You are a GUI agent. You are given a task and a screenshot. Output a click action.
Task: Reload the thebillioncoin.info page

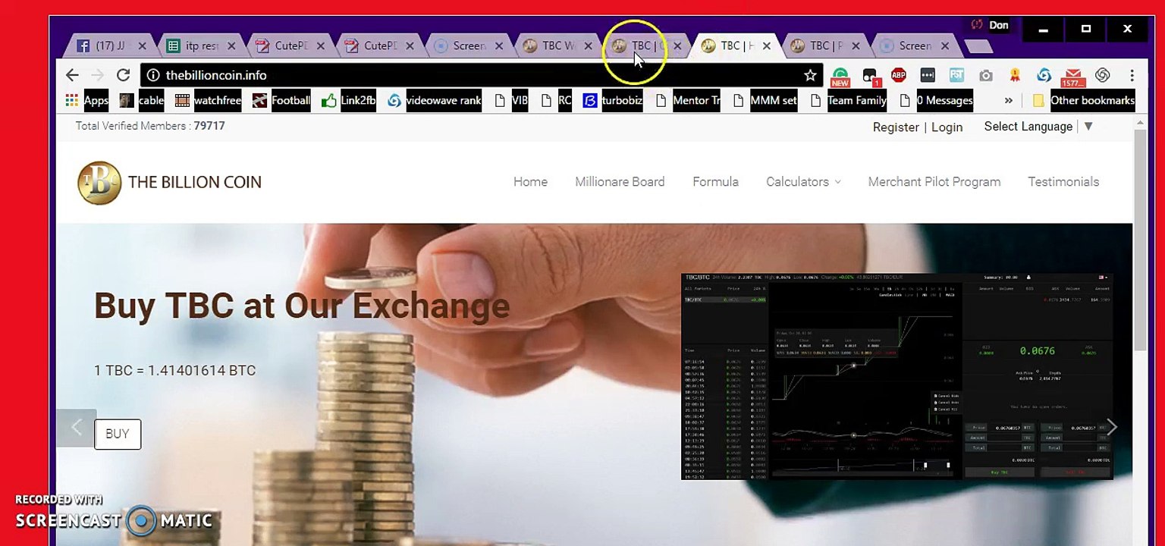coord(123,75)
